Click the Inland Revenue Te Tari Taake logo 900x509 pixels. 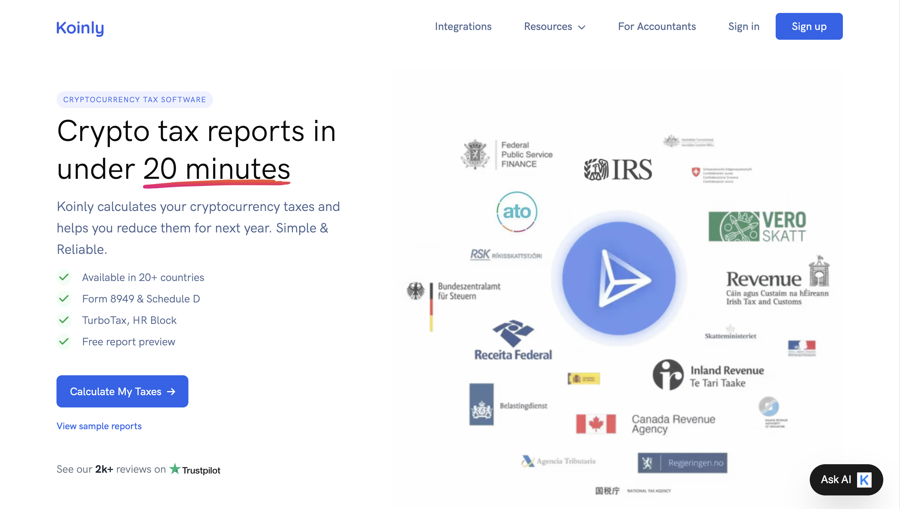(x=708, y=375)
